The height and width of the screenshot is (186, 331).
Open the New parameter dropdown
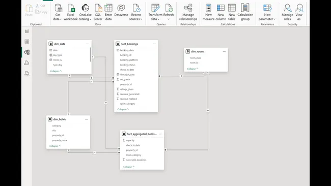267,12
